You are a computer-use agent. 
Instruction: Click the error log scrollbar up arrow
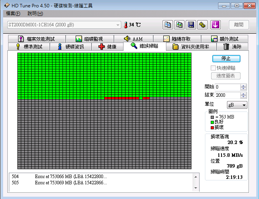(196, 177)
